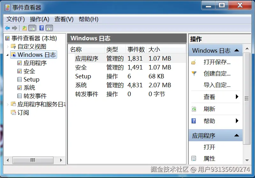This screenshot has width=255, height=178.
Task: Open the 文件(F) menu
Action: 15,19
